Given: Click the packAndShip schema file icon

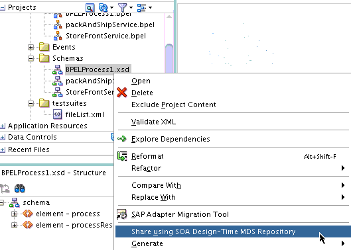Looking at the screenshot, I should coord(58,81).
